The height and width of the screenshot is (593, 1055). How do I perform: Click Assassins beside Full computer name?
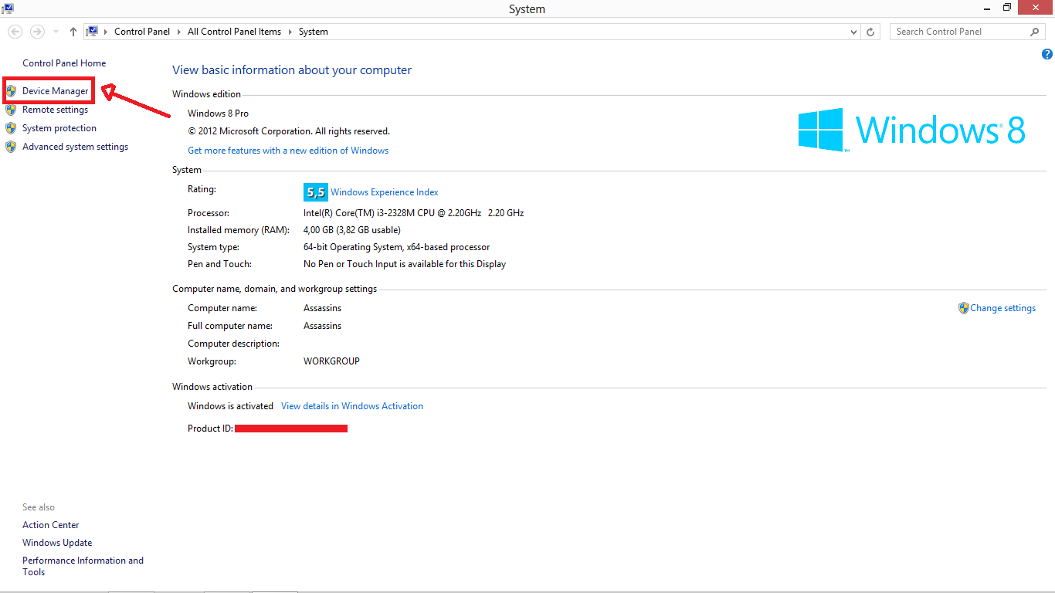tap(323, 326)
